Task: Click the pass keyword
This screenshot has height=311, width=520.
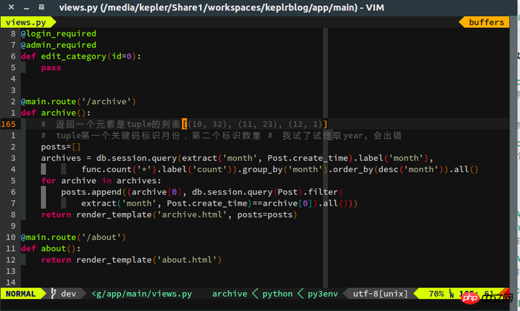Action: pos(51,68)
